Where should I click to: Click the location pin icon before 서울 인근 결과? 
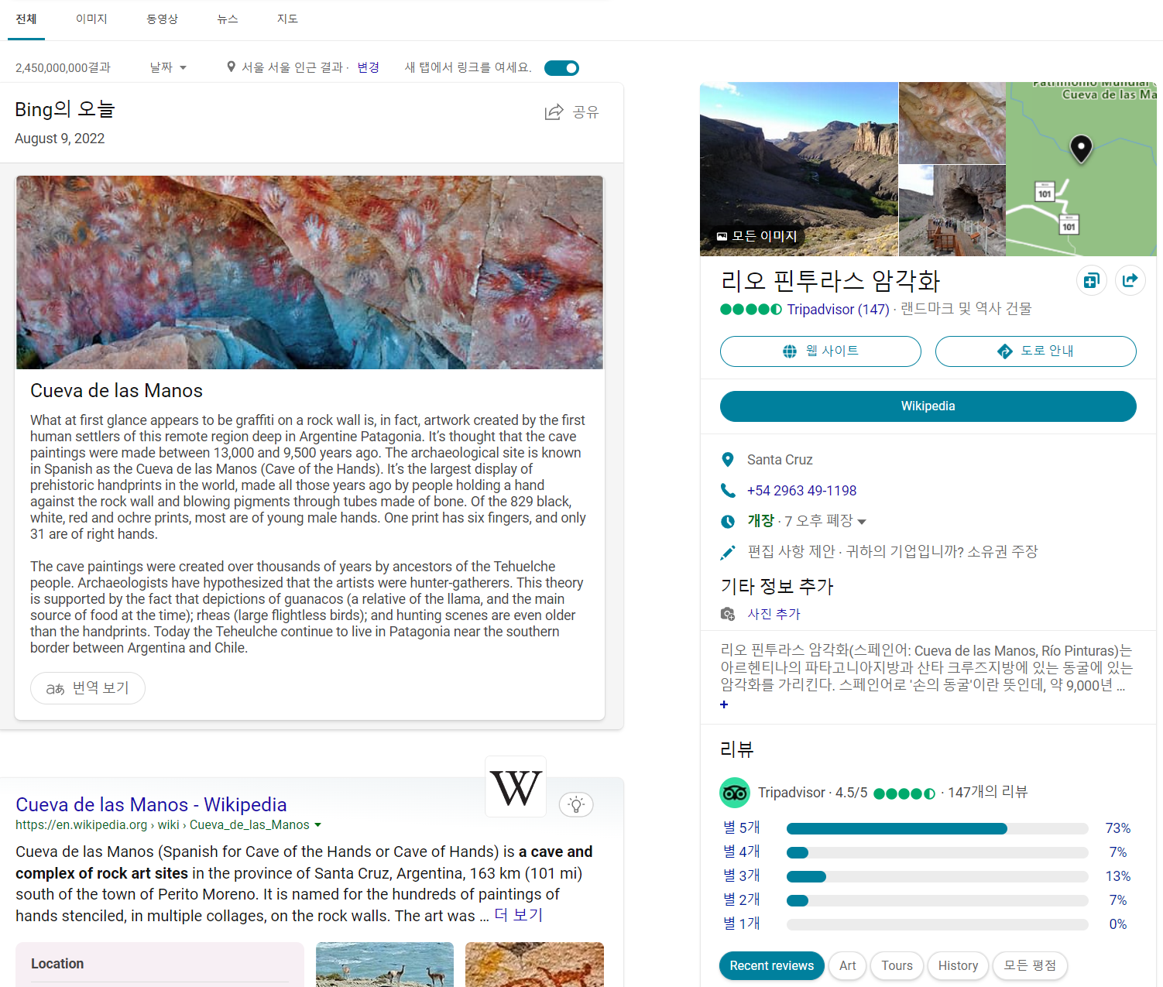(x=231, y=67)
